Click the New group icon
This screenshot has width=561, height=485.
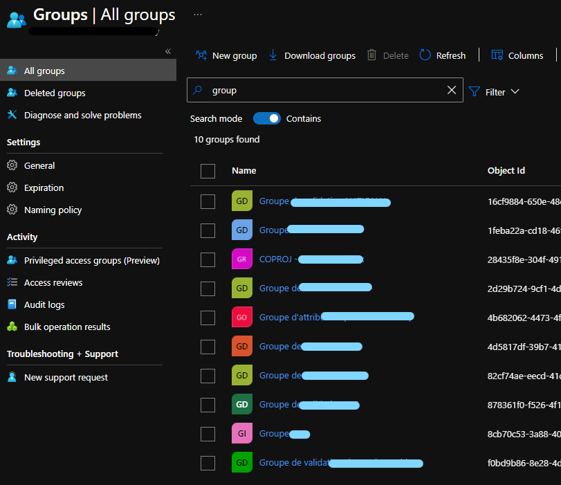pyautogui.click(x=201, y=55)
